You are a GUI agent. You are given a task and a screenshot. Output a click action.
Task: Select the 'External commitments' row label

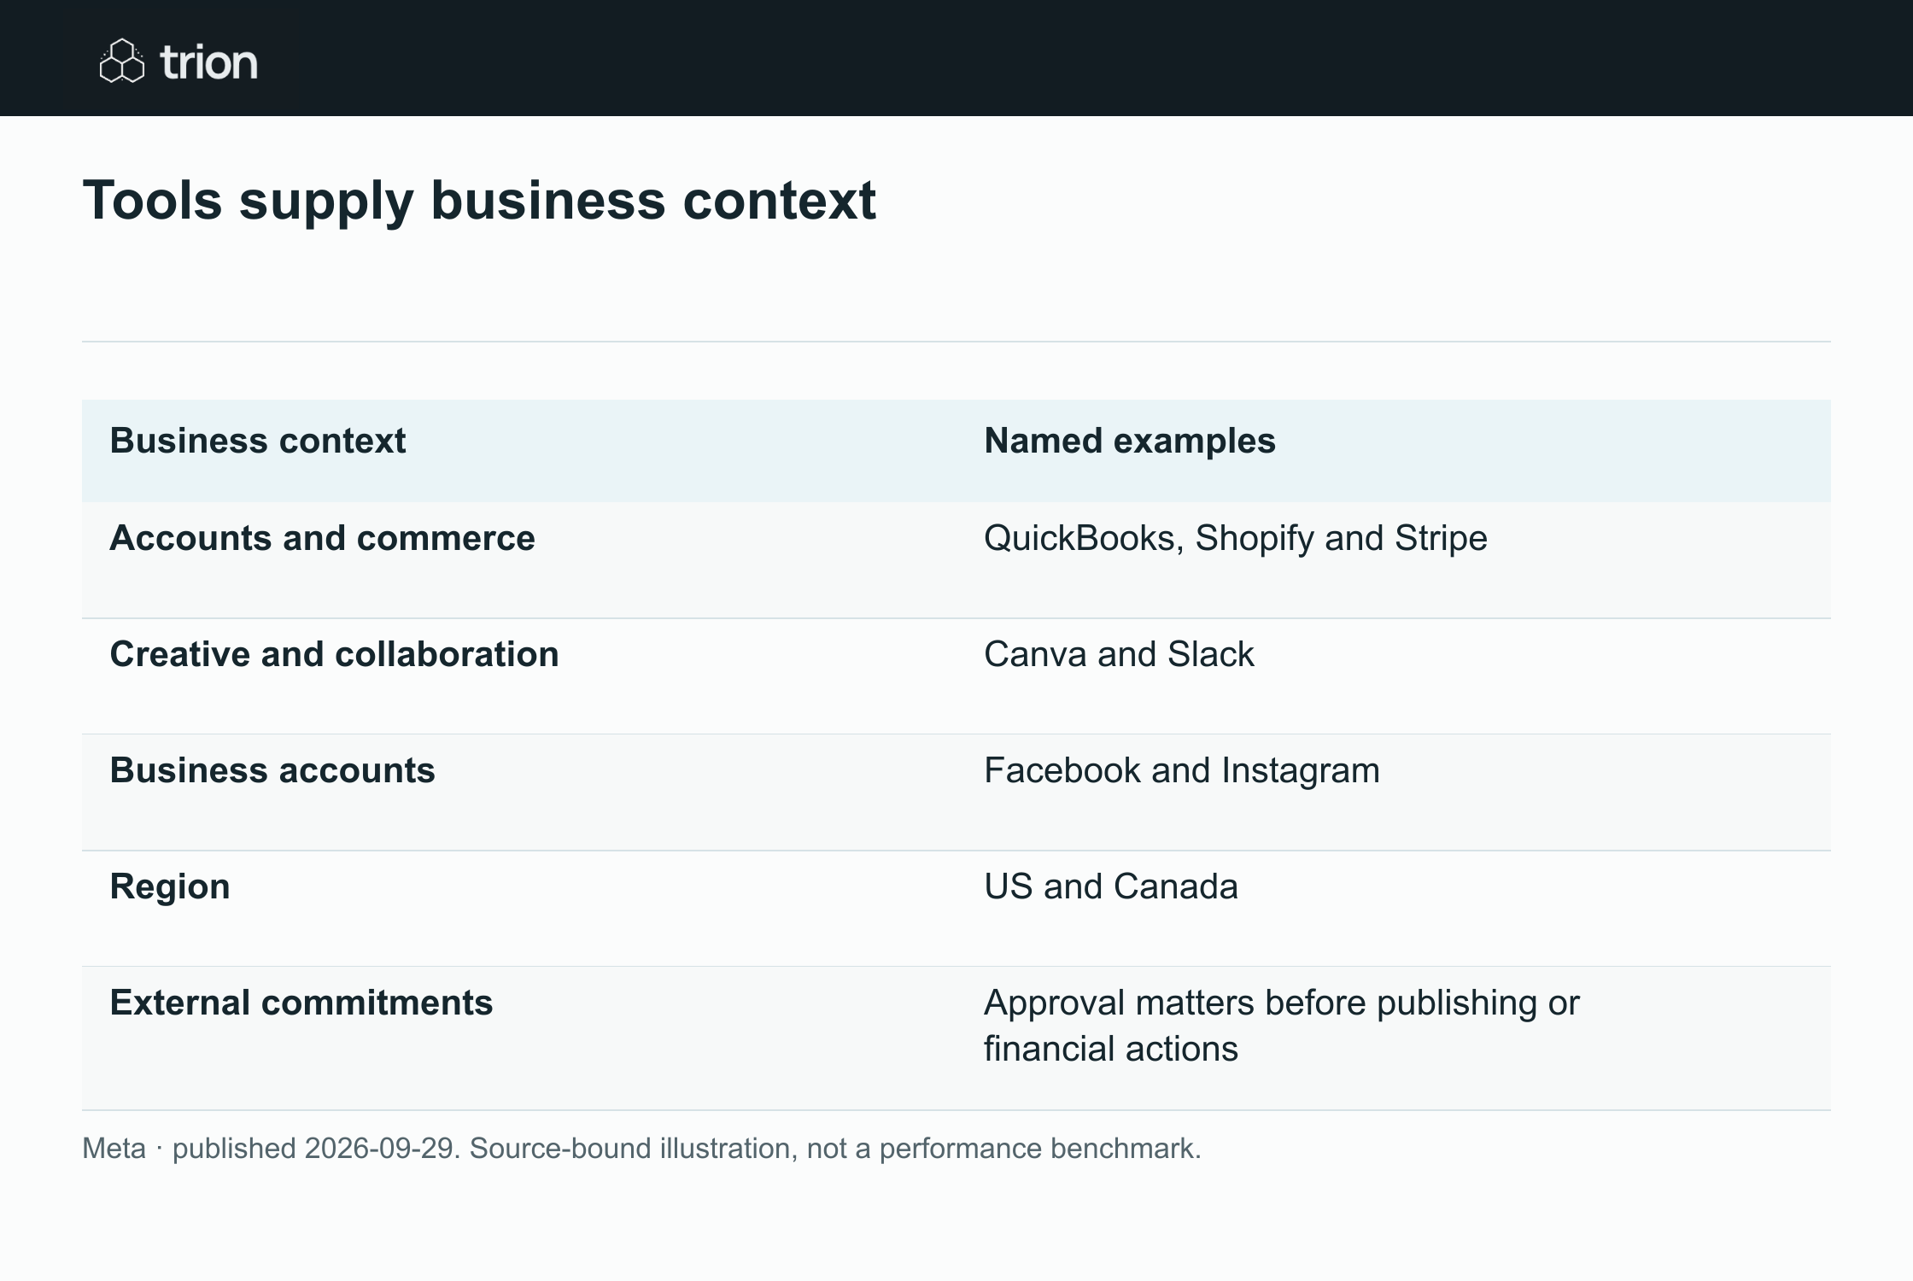pos(301,1003)
